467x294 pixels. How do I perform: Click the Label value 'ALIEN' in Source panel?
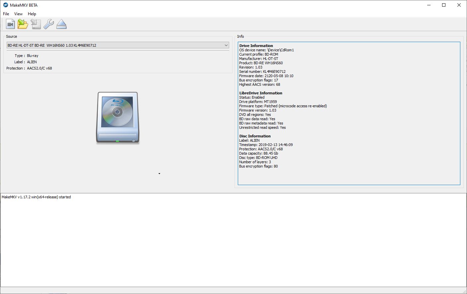(32, 62)
